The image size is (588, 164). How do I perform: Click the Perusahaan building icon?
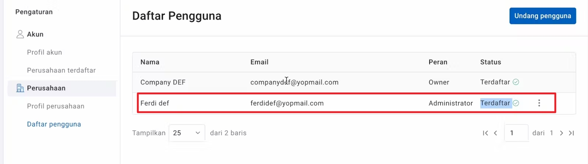tap(20, 88)
